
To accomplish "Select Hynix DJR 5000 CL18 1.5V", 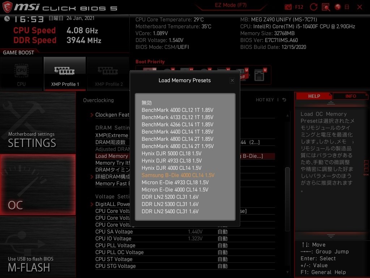I will click(172, 153).
